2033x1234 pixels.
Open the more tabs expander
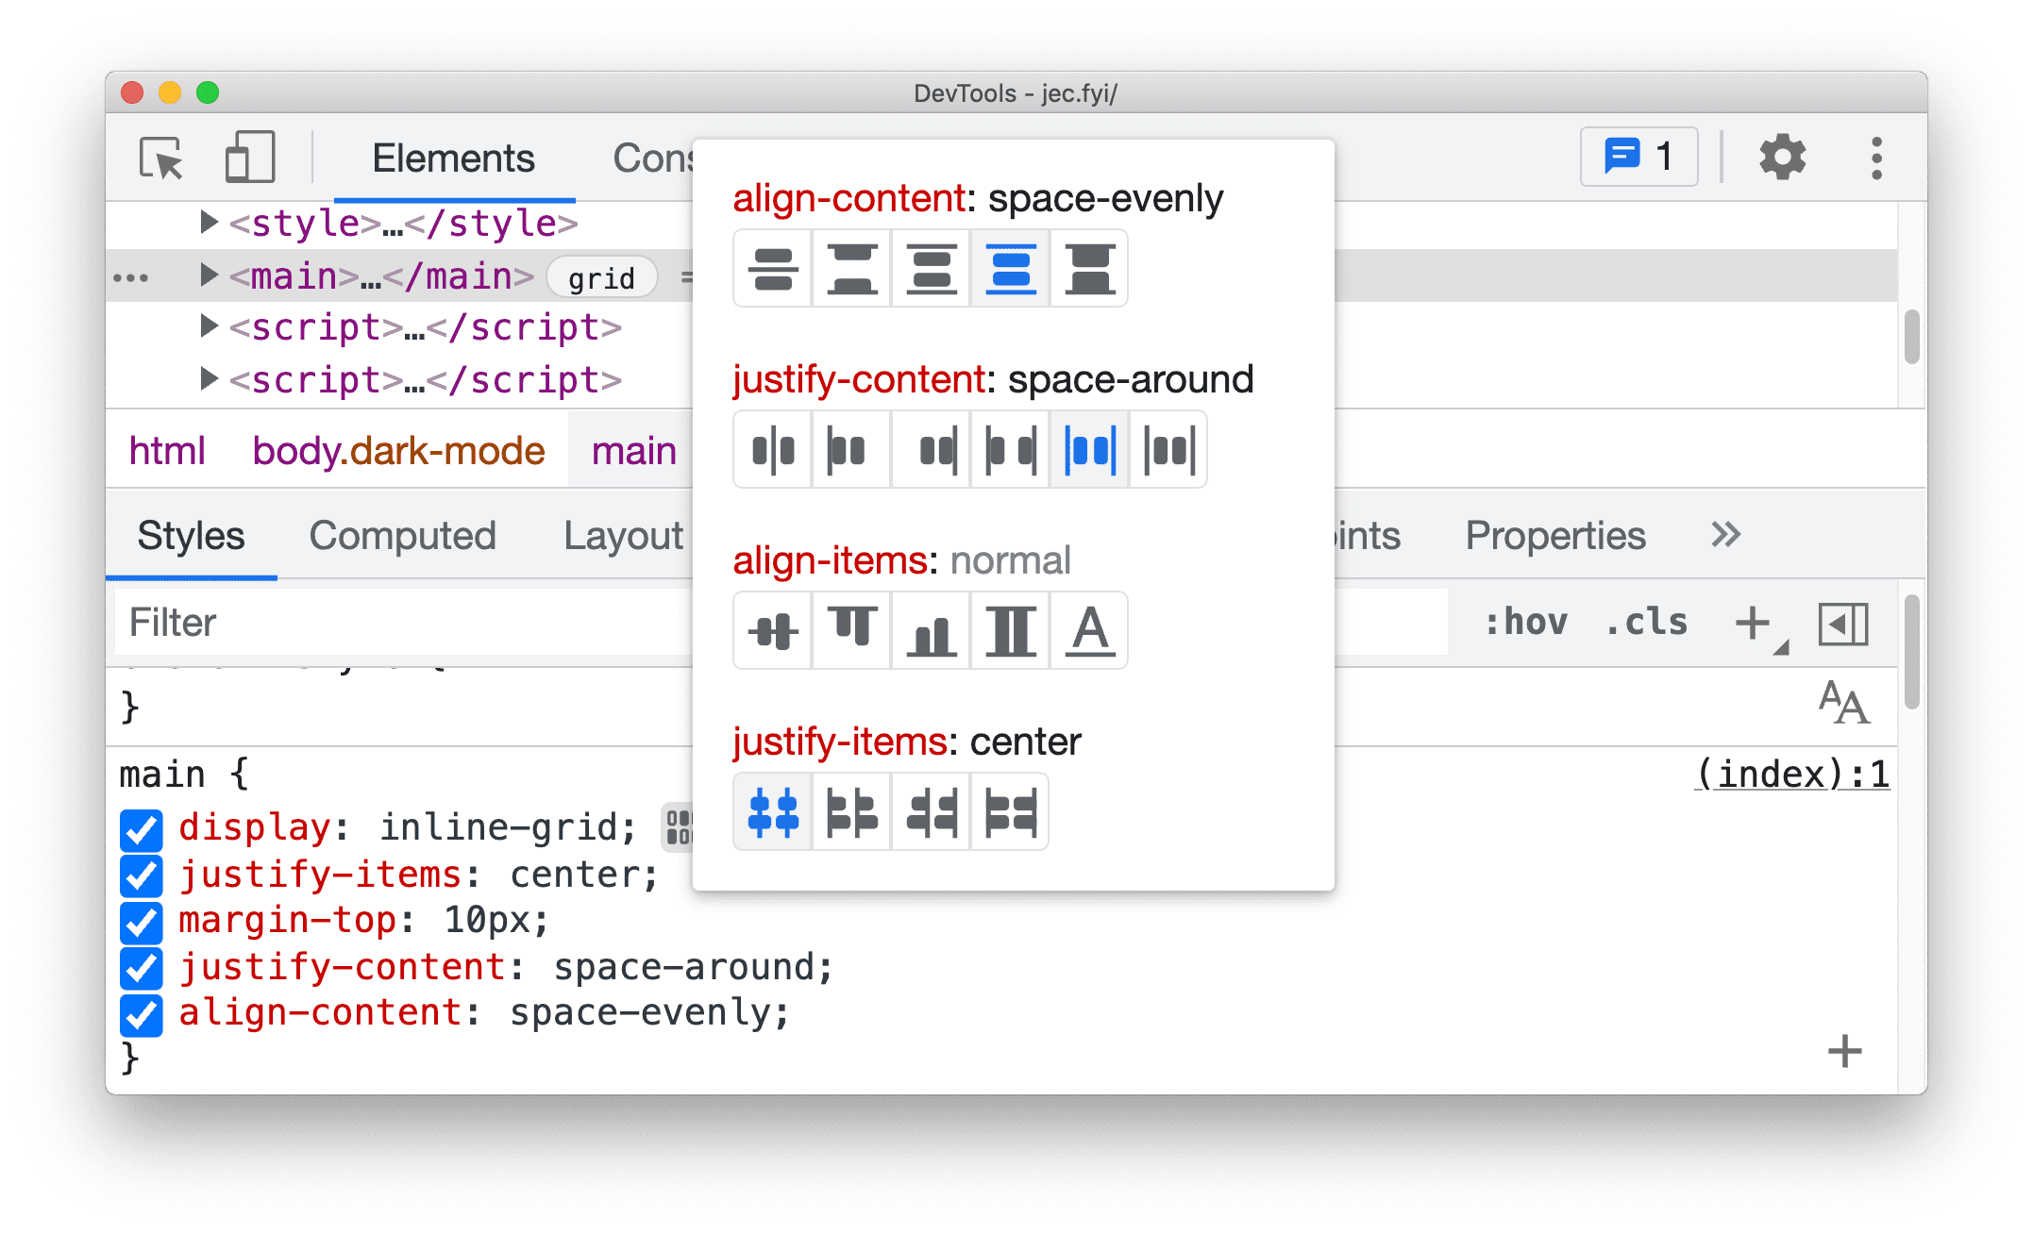[x=1725, y=533]
